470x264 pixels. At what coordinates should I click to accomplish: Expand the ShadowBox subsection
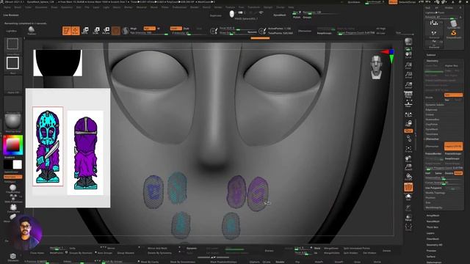433,120
